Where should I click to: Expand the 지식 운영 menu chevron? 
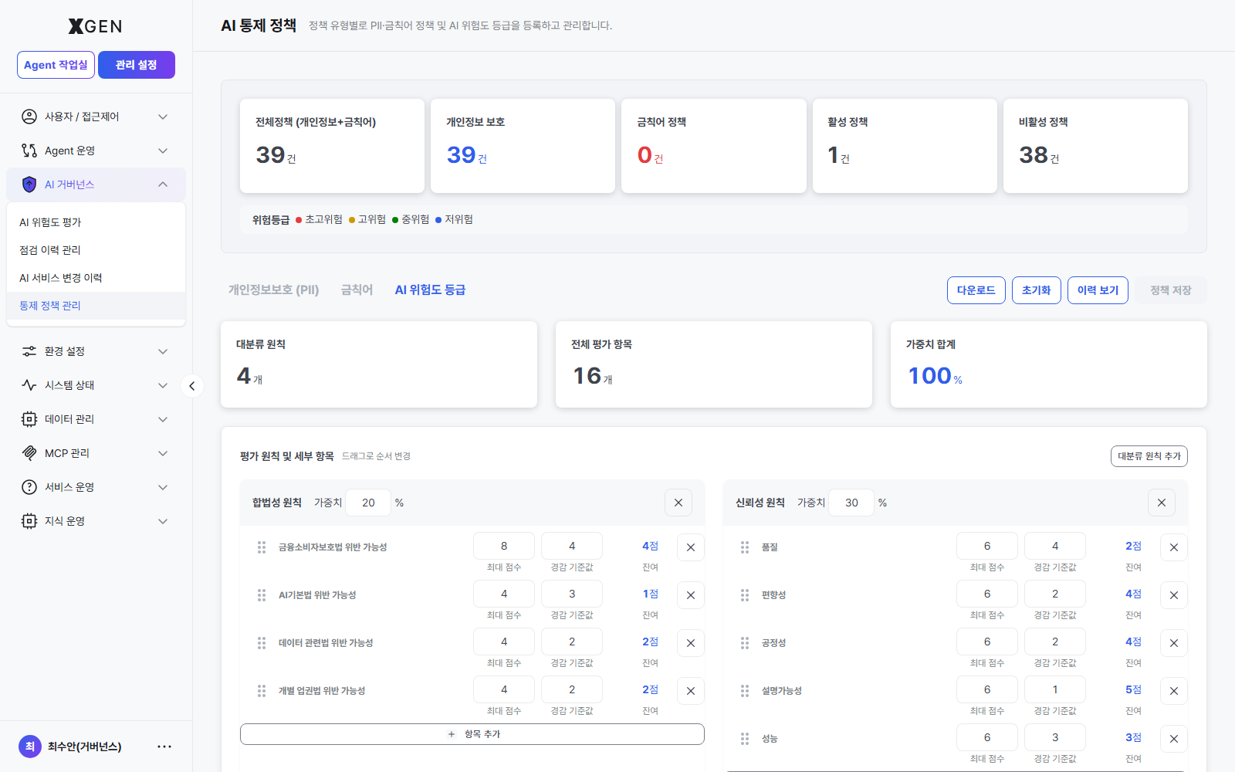(x=163, y=521)
